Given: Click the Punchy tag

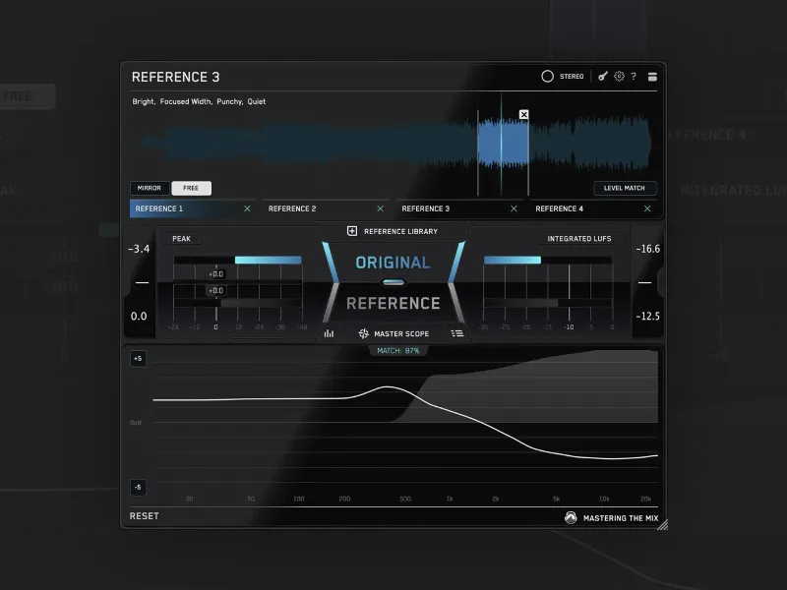Looking at the screenshot, I should pos(229,101).
